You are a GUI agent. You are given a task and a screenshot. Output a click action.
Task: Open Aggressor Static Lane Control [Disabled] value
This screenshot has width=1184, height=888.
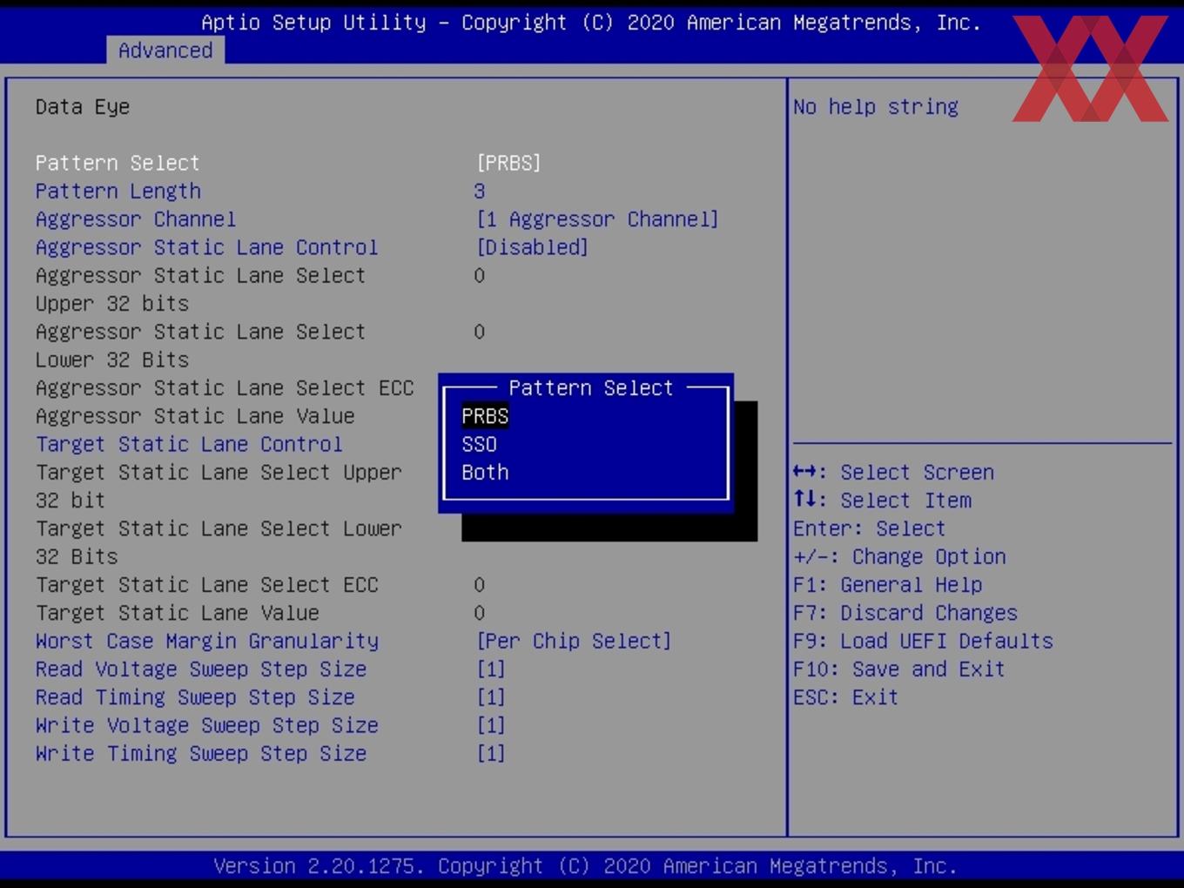tap(532, 247)
